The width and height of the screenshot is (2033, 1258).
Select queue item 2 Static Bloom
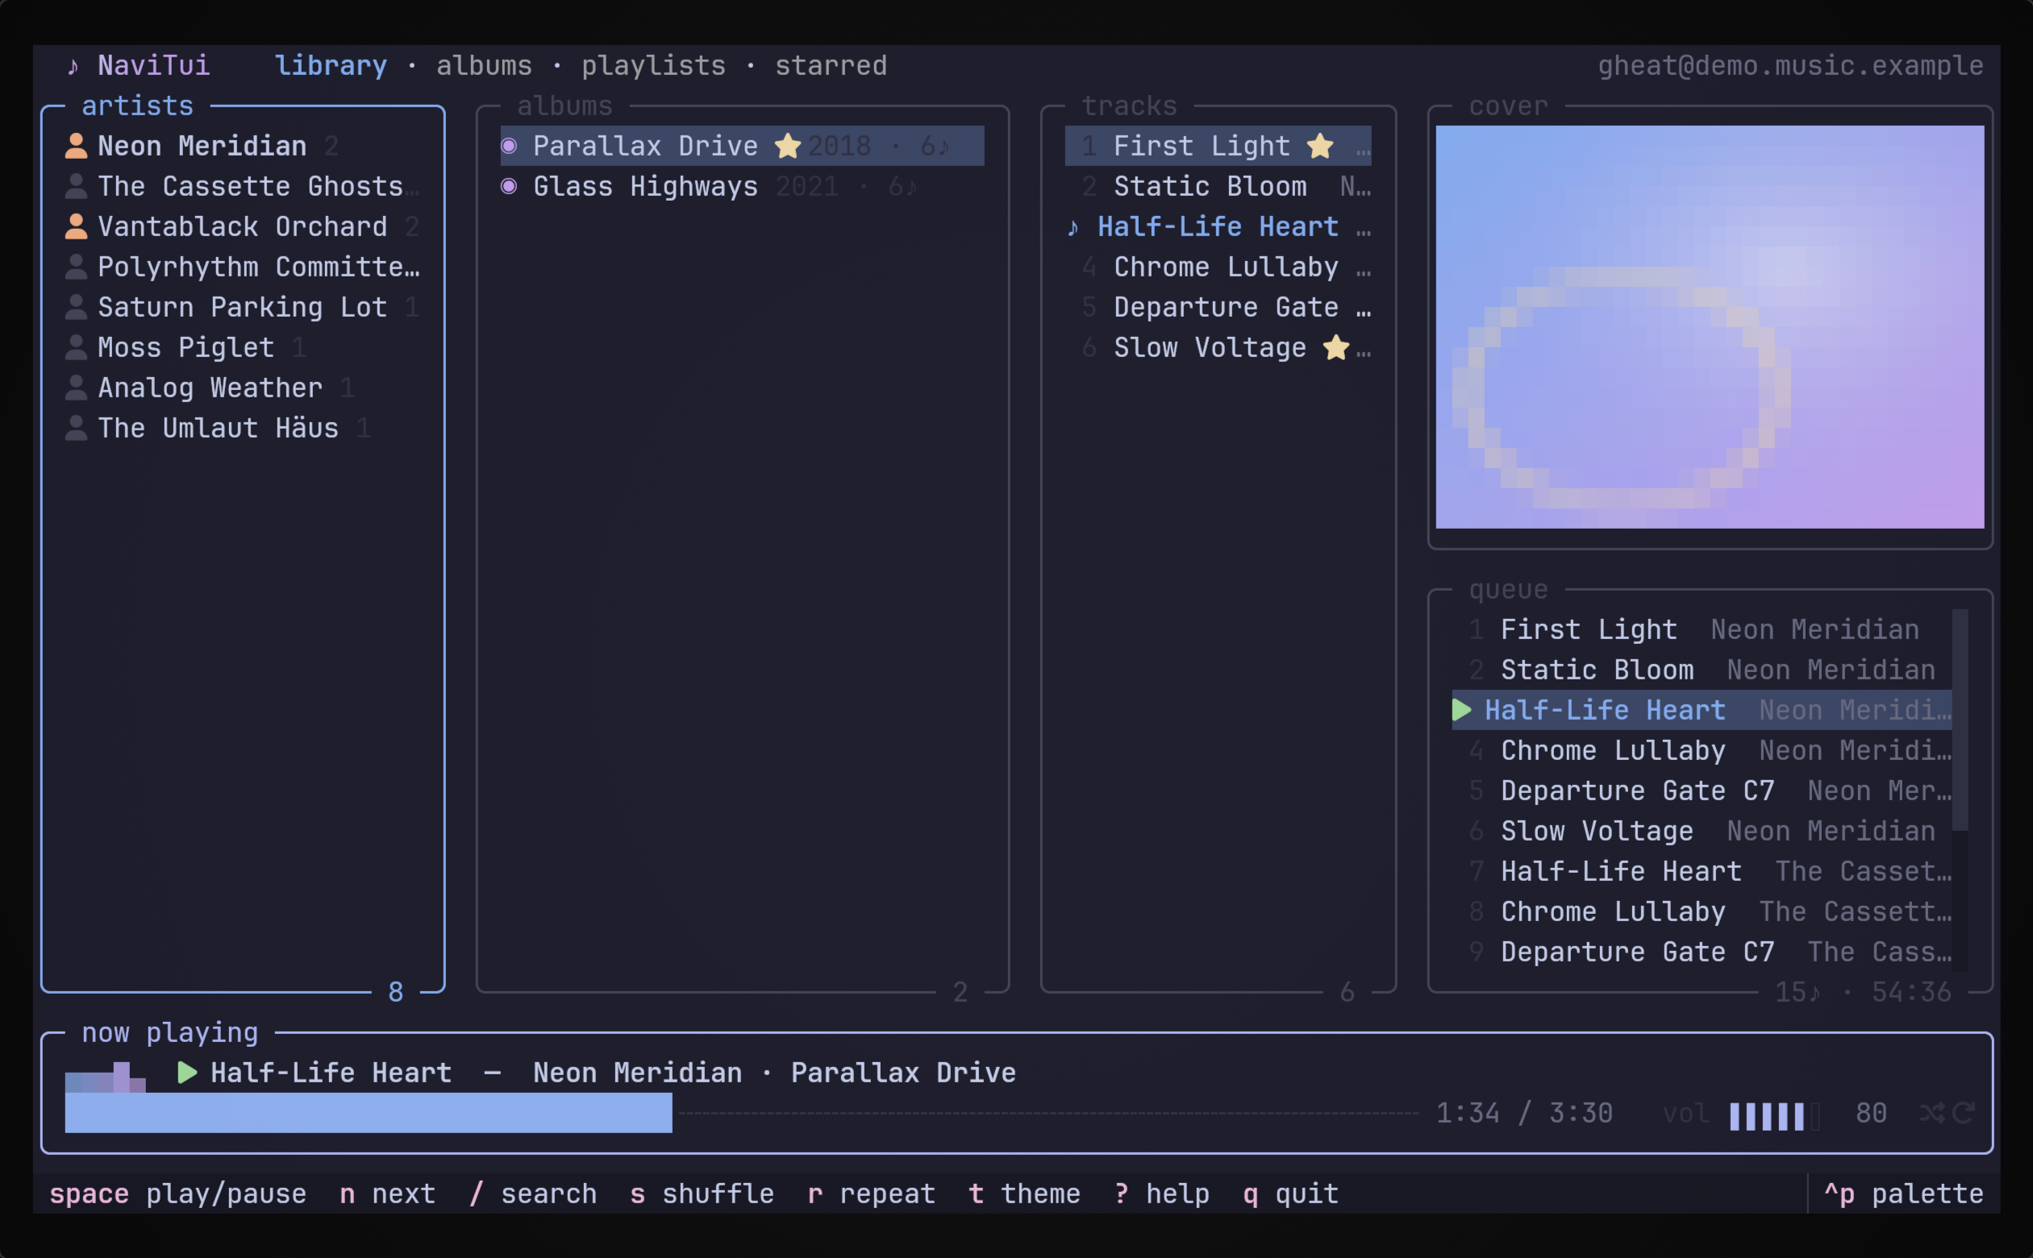[1702, 670]
